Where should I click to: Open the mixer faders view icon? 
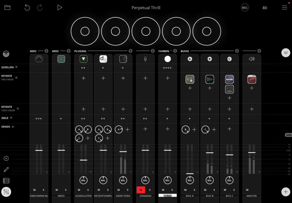[6, 192]
